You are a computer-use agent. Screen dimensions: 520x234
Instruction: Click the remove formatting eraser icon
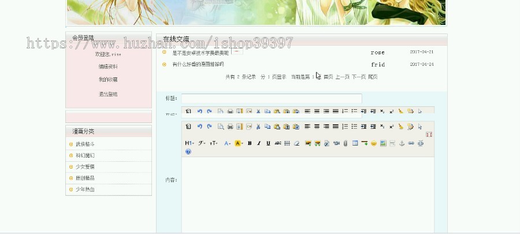[297, 143]
